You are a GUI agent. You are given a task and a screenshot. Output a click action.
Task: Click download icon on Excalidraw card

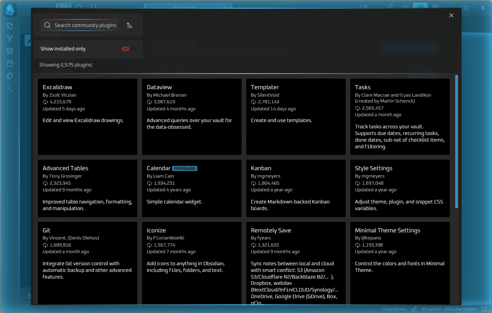(x=45, y=102)
